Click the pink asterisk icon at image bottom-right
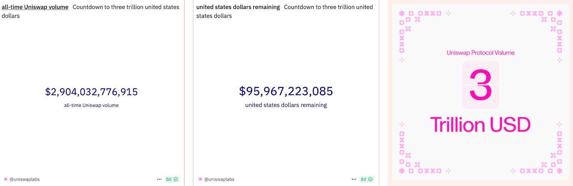 [559, 171]
